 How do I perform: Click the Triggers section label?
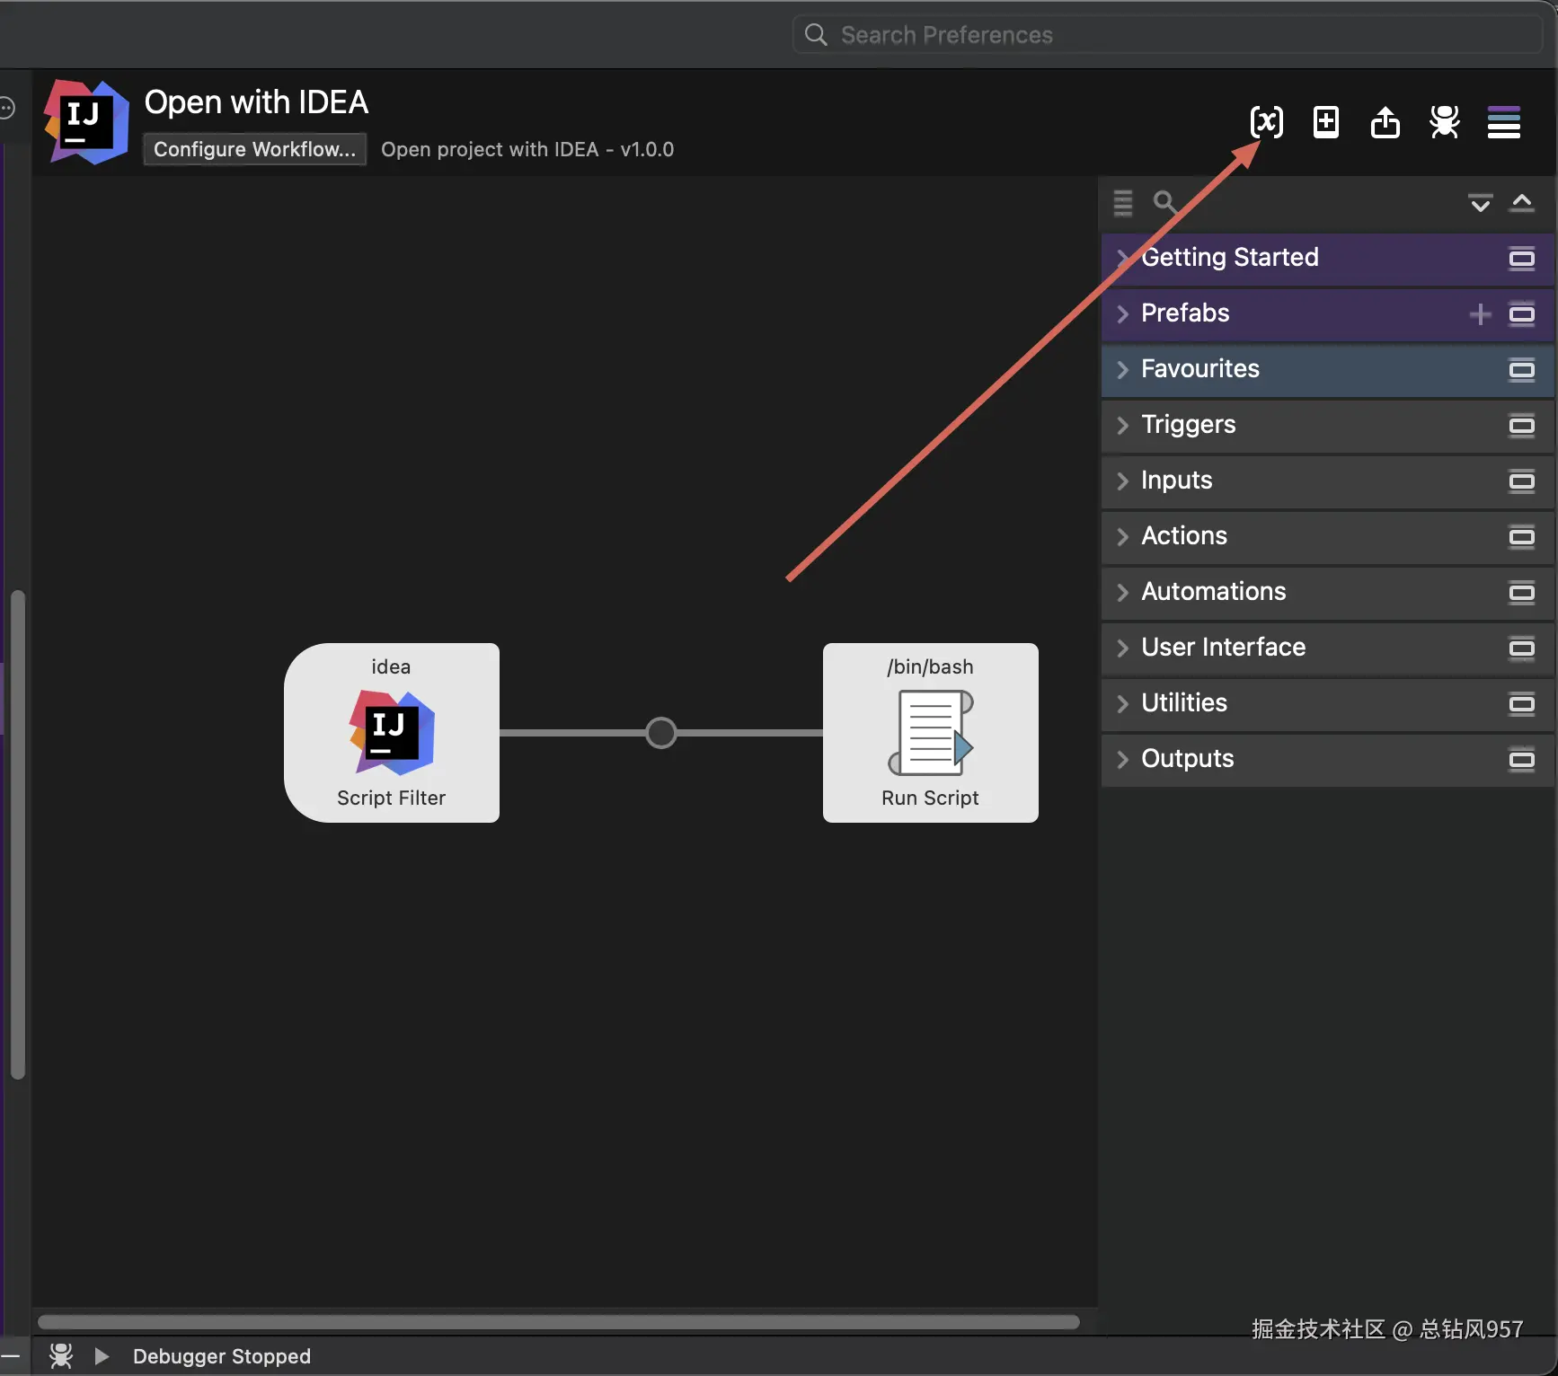(1188, 425)
